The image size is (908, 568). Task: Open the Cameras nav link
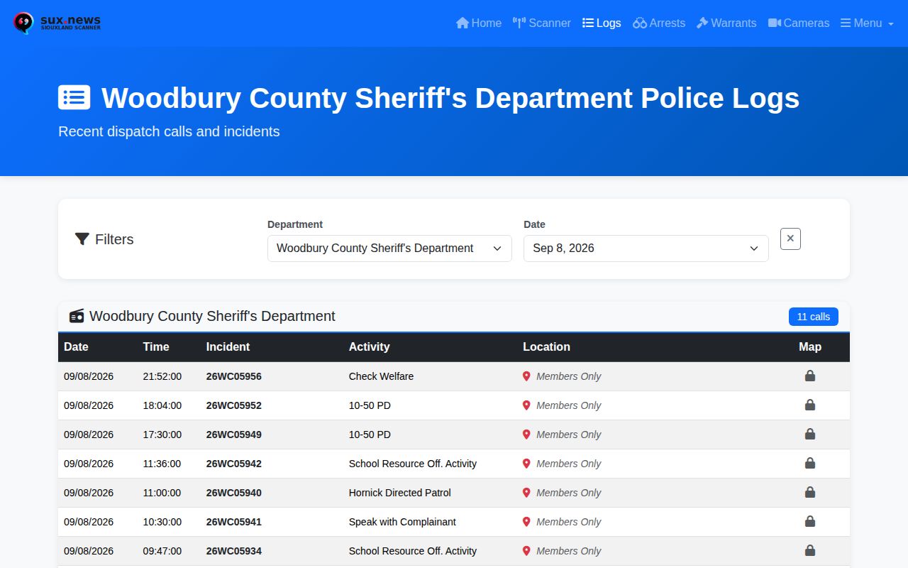click(x=799, y=23)
